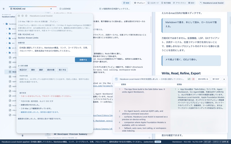This screenshot has width=231, height=144.
Task: Click the -5 deletions badge
Action: pyautogui.click(x=193, y=79)
